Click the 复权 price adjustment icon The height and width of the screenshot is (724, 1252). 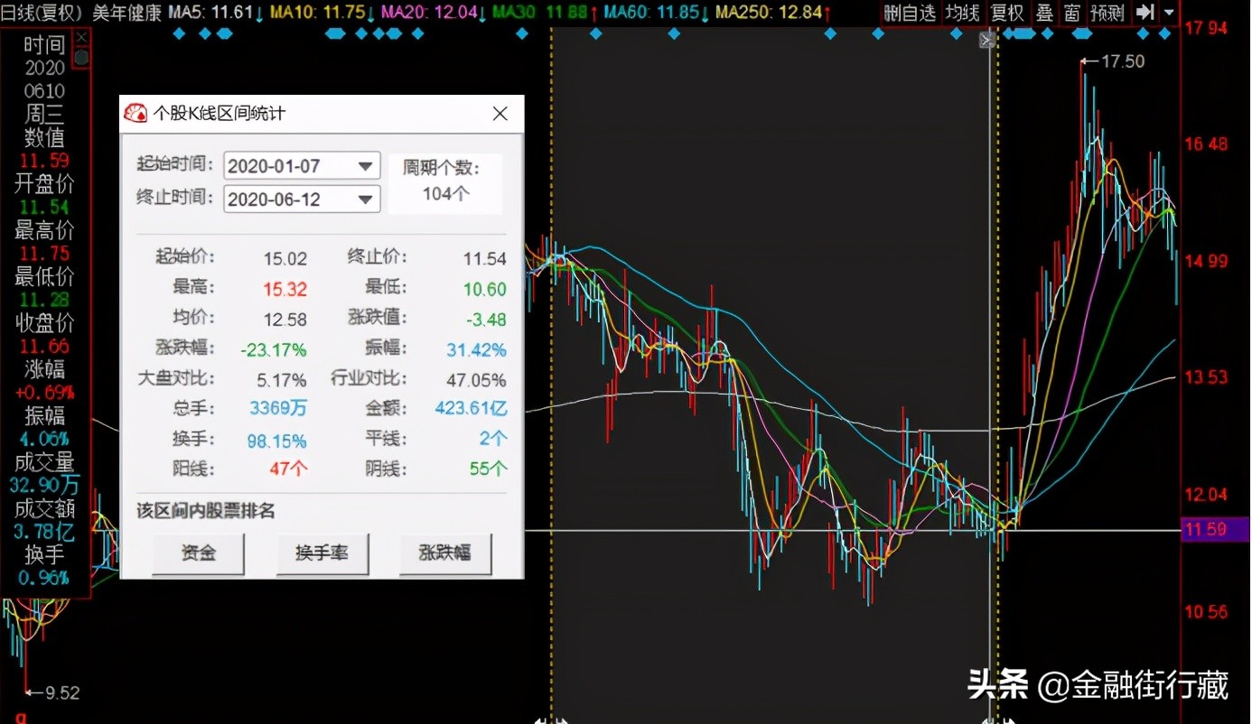click(x=1006, y=13)
